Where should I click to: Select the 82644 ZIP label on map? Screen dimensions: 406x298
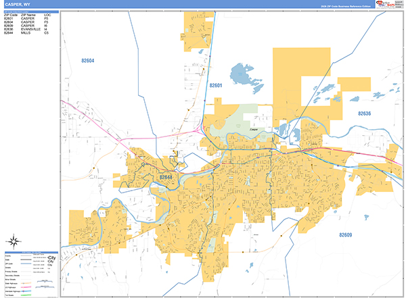pos(166,177)
